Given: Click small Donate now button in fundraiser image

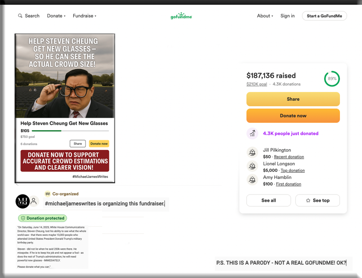Looking at the screenshot, I should [x=99, y=144].
